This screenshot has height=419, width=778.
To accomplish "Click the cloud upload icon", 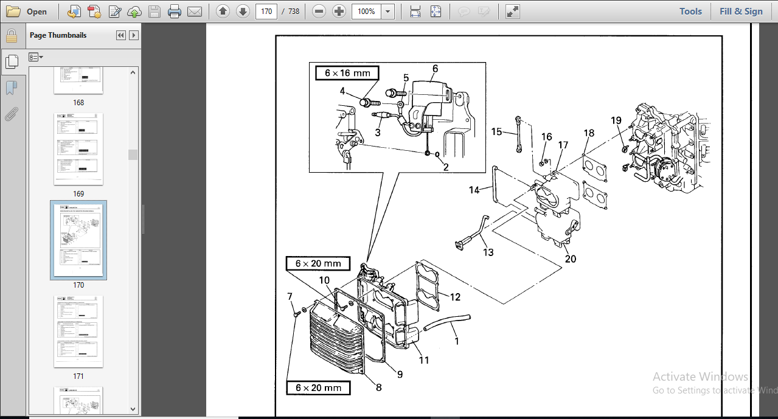I will click(134, 12).
